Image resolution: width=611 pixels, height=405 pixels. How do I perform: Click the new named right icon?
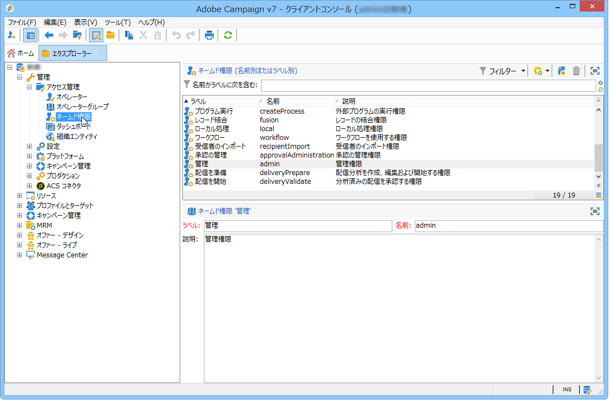click(x=562, y=71)
